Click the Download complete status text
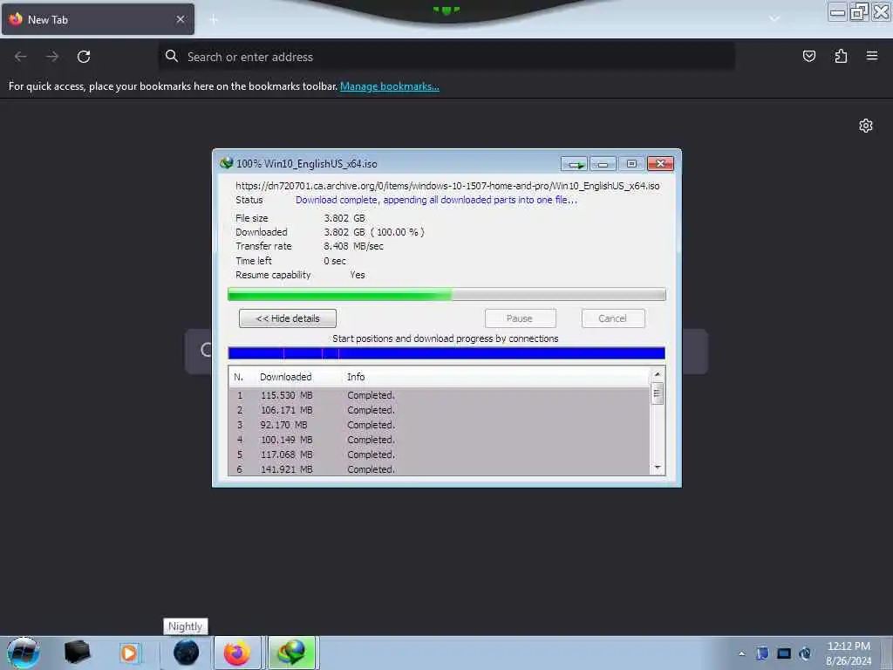893x670 pixels. pyautogui.click(x=436, y=200)
